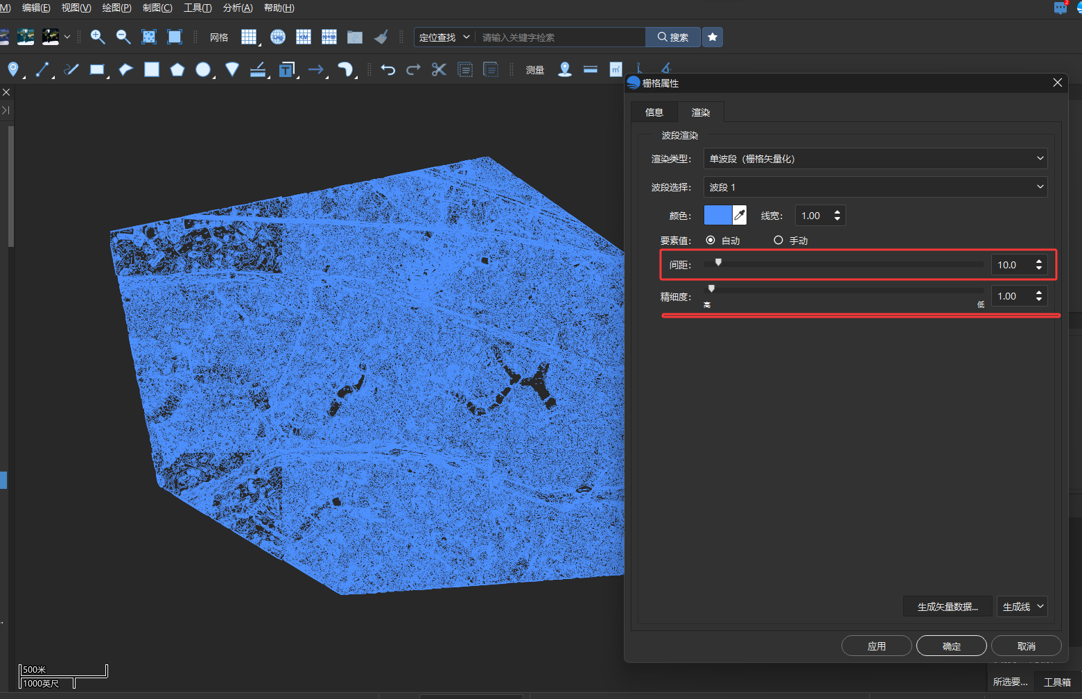
Task: Select the draw polygon pentagon tool
Action: [x=177, y=69]
